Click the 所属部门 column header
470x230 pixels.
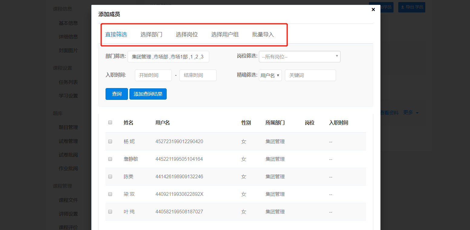tap(275, 123)
